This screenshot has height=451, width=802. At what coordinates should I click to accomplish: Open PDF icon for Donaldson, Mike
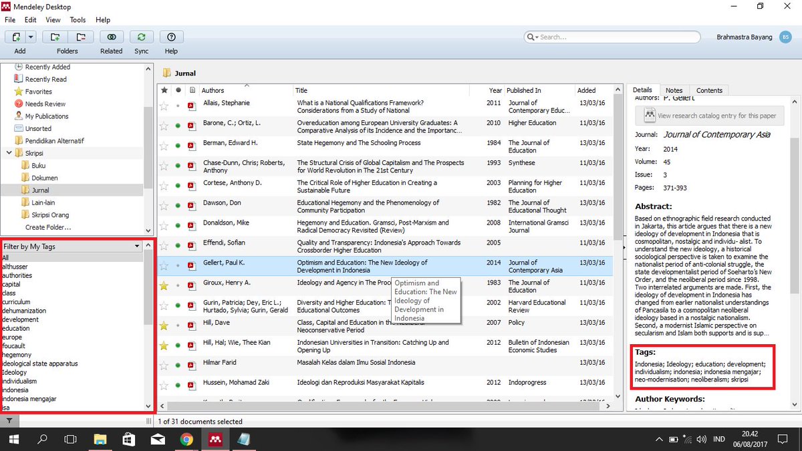[191, 225]
